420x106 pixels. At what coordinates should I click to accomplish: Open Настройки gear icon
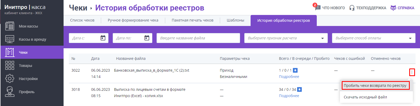click(x=10, y=78)
